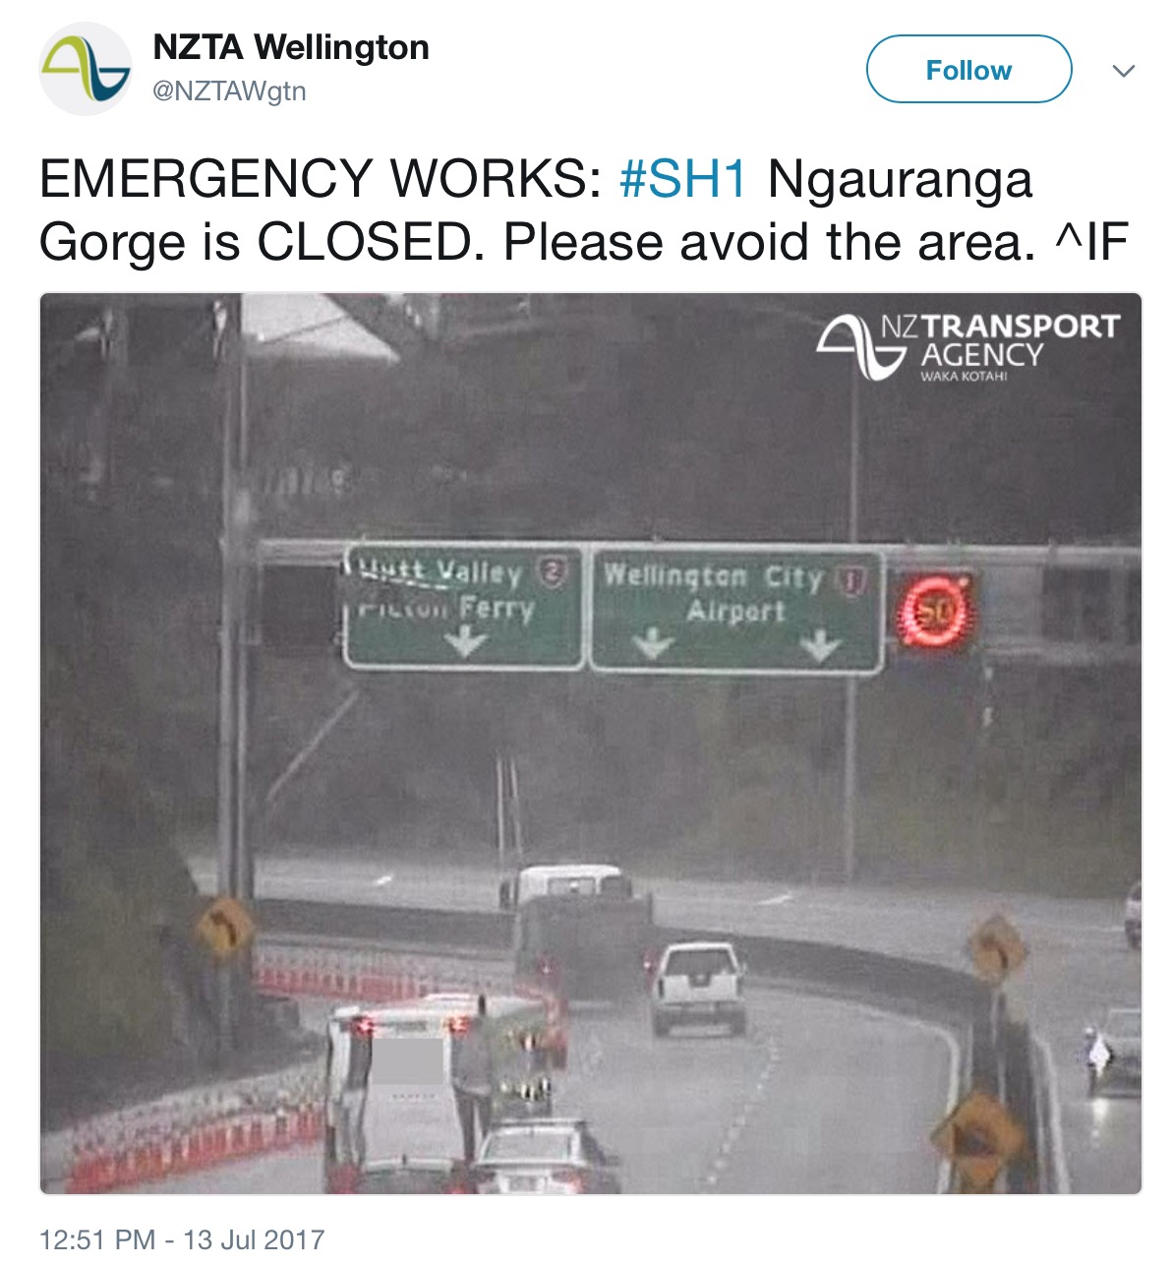Expand the tweet options chevron menu
The width and height of the screenshot is (1172, 1265).
point(1123,71)
